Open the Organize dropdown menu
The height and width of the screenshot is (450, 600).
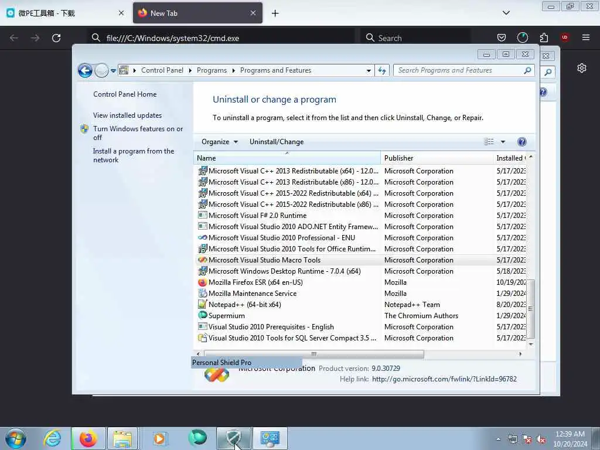pos(220,142)
